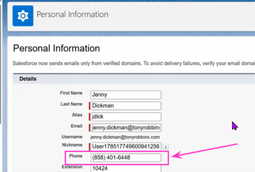Click the Nickname field starting with User1785

click(x=126, y=147)
